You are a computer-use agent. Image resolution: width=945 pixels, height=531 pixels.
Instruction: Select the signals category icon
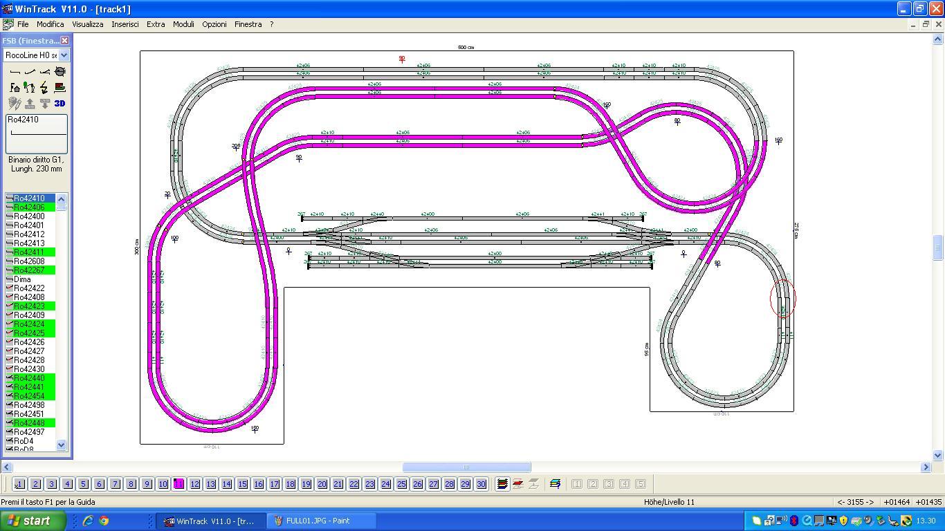[30, 87]
